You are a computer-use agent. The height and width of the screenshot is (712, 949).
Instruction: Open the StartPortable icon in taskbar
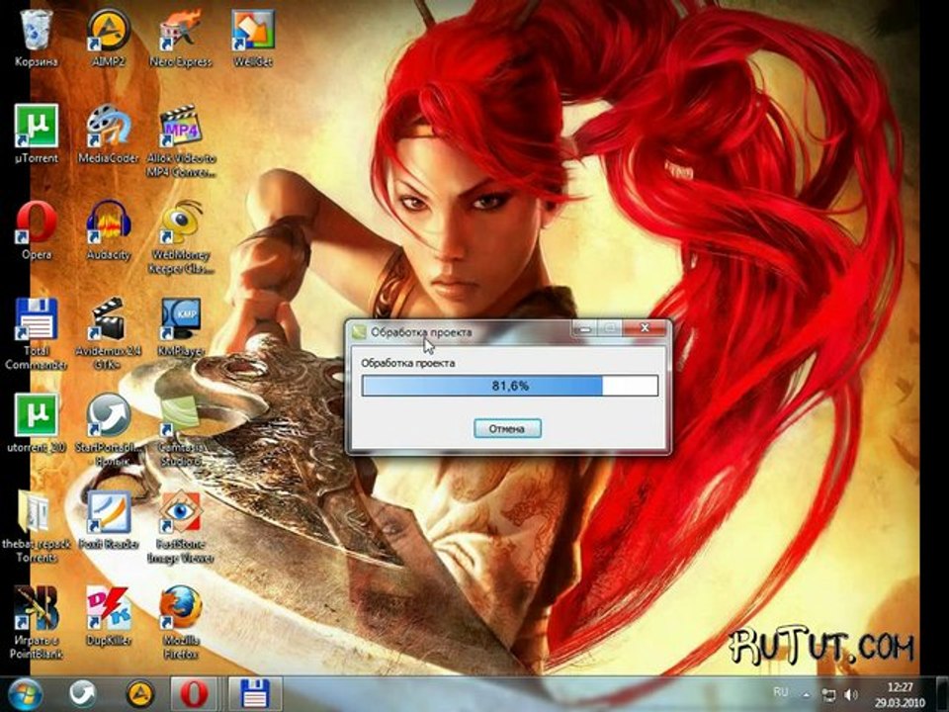tap(82, 694)
